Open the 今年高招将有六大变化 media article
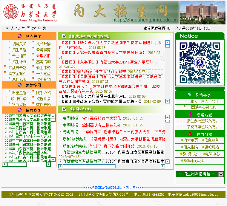Image resolution: width=227 pixels, height=206 pixels. (x=102, y=118)
